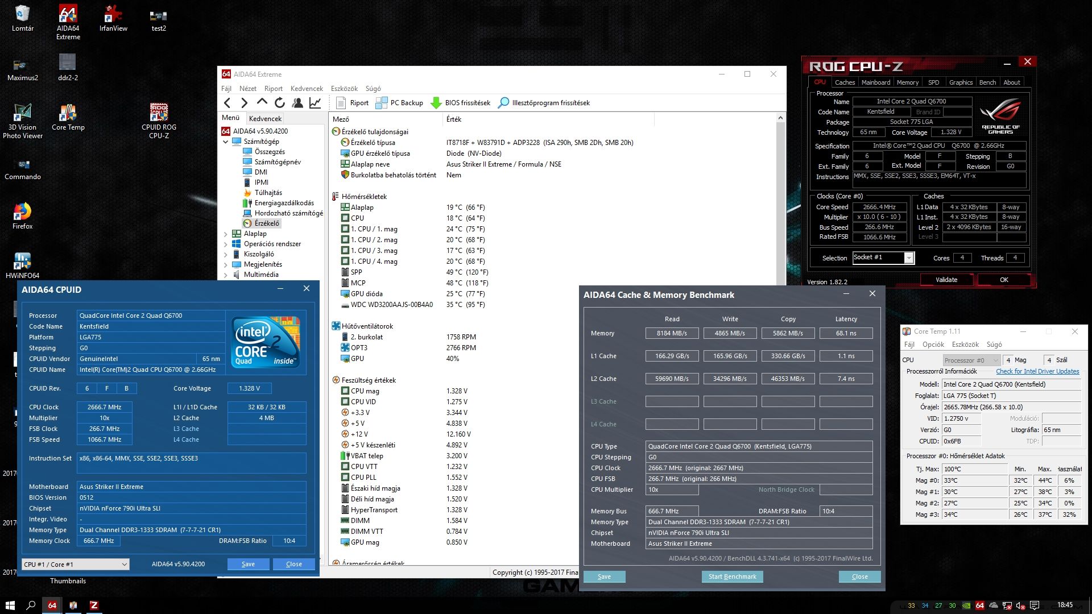The height and width of the screenshot is (614, 1092).
Task: Click AIDA64 toolbar graph icon
Action: (315, 103)
